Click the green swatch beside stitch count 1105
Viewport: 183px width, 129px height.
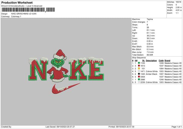click(139, 63)
